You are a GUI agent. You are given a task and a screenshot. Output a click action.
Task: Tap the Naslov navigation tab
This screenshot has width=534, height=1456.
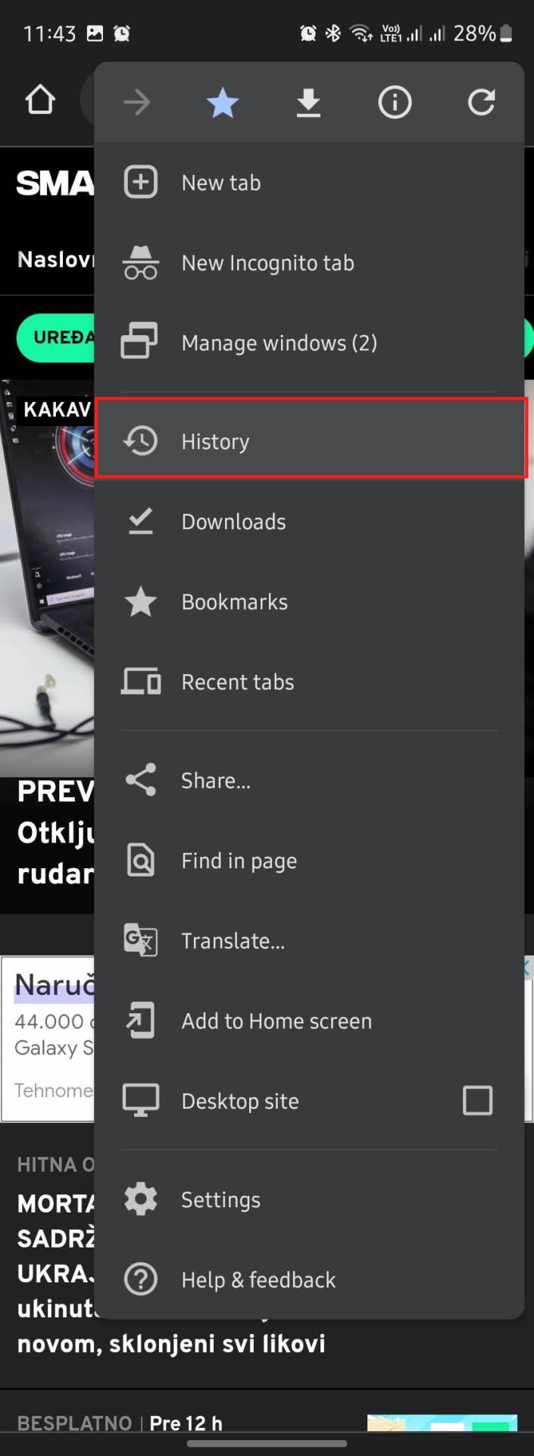pyautogui.click(x=55, y=259)
